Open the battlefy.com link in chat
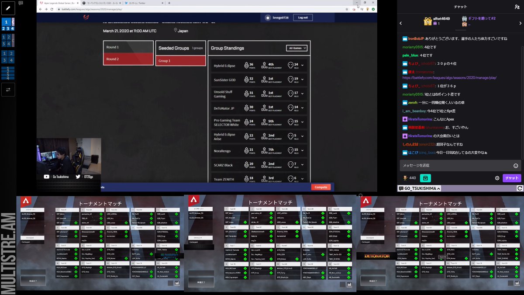Viewport: 524px width, 295px height. click(x=449, y=77)
